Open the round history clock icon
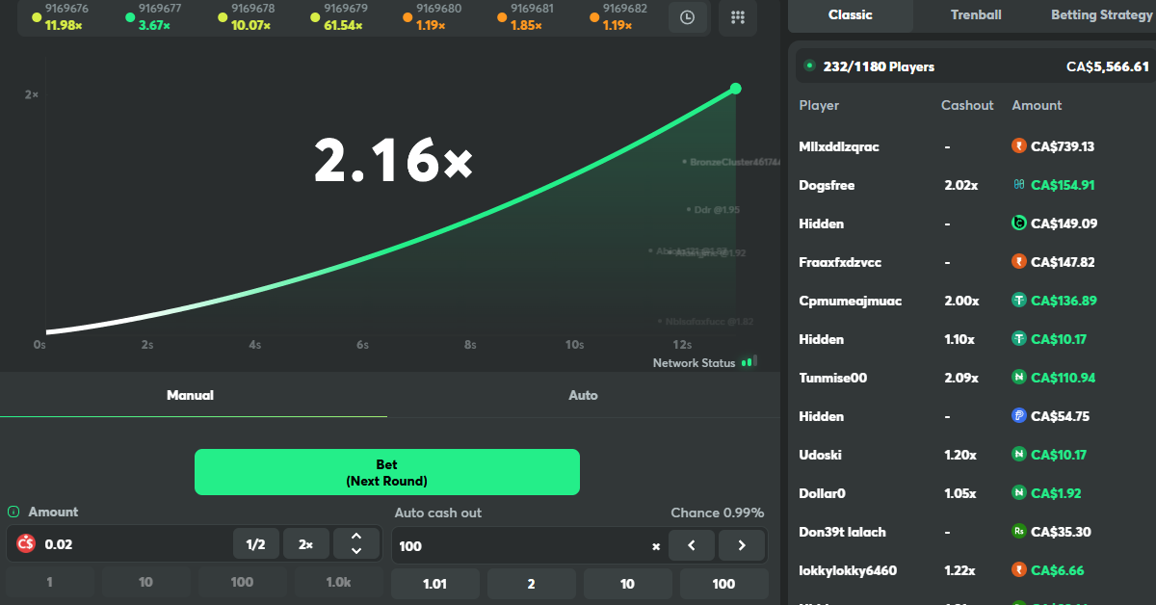This screenshot has height=605, width=1156. (x=688, y=17)
